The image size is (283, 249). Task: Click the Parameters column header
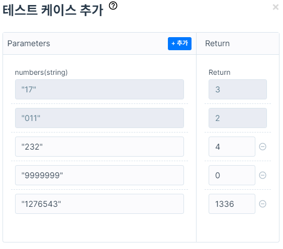click(29, 44)
